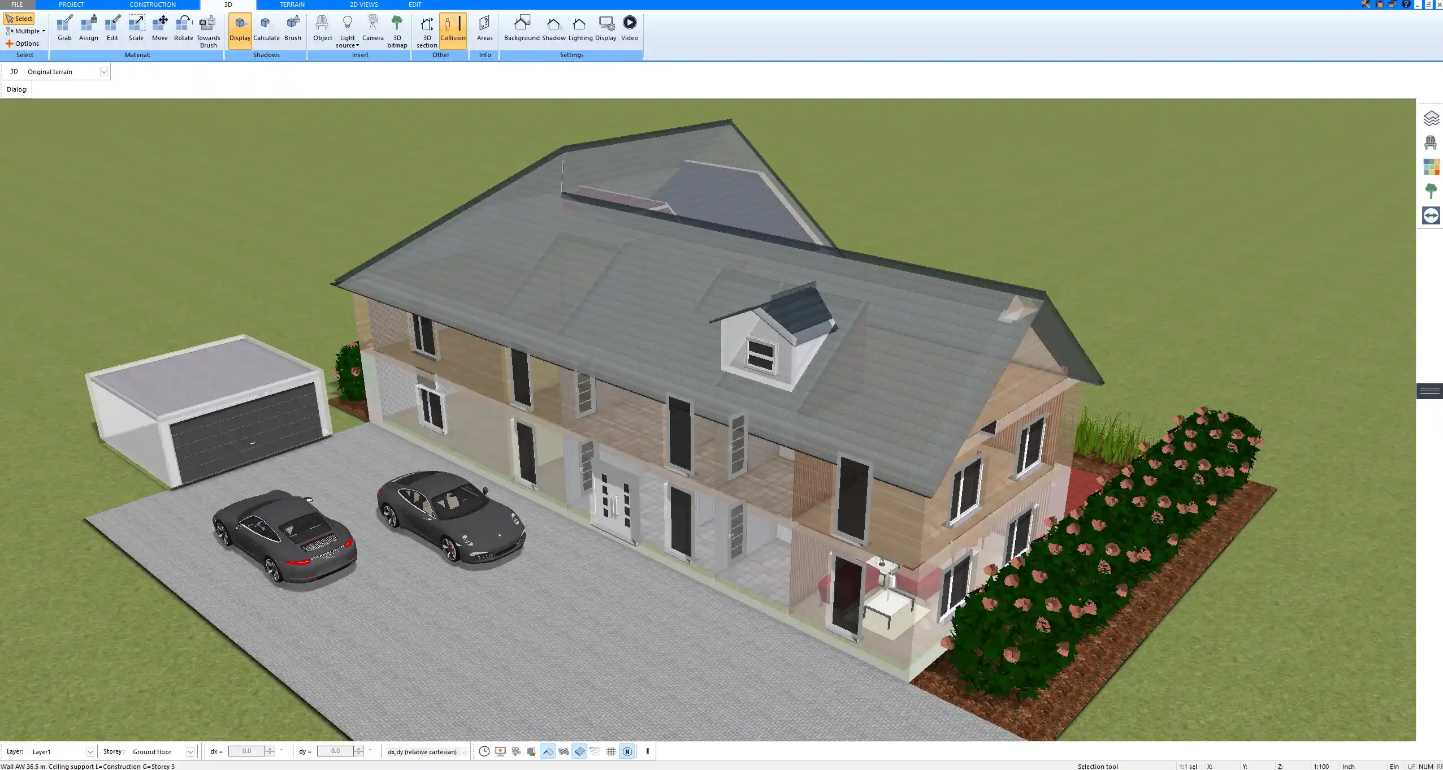This screenshot has width=1443, height=770.
Task: Toggle the grid display in status bar
Action: point(610,751)
